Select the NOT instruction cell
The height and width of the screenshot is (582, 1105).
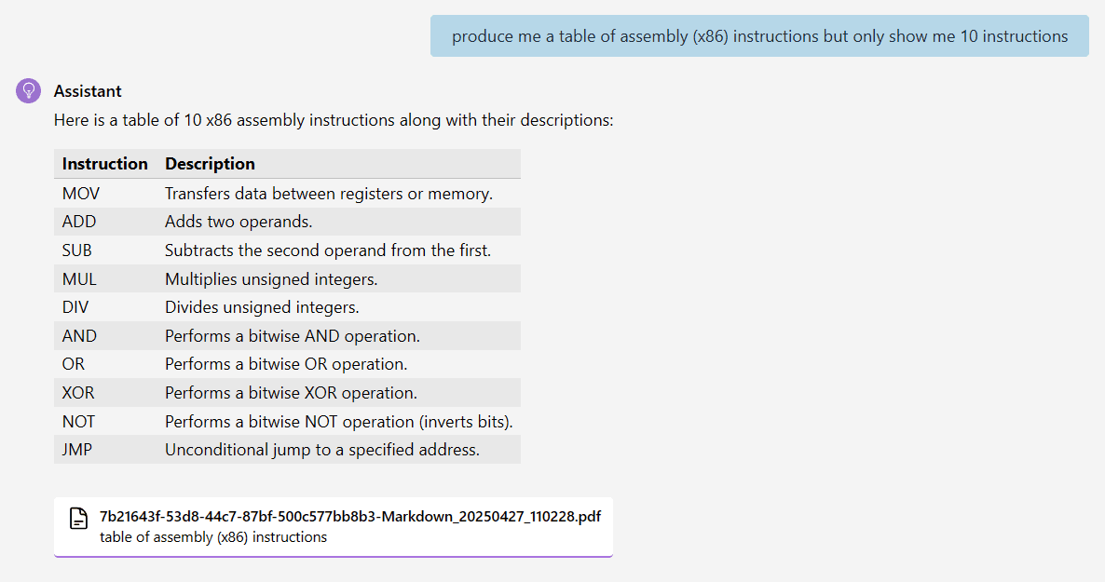click(x=79, y=421)
